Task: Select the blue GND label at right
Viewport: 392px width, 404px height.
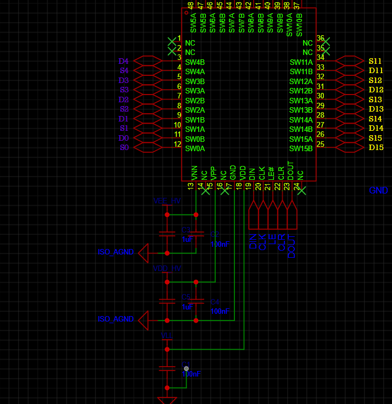Action: (x=378, y=190)
